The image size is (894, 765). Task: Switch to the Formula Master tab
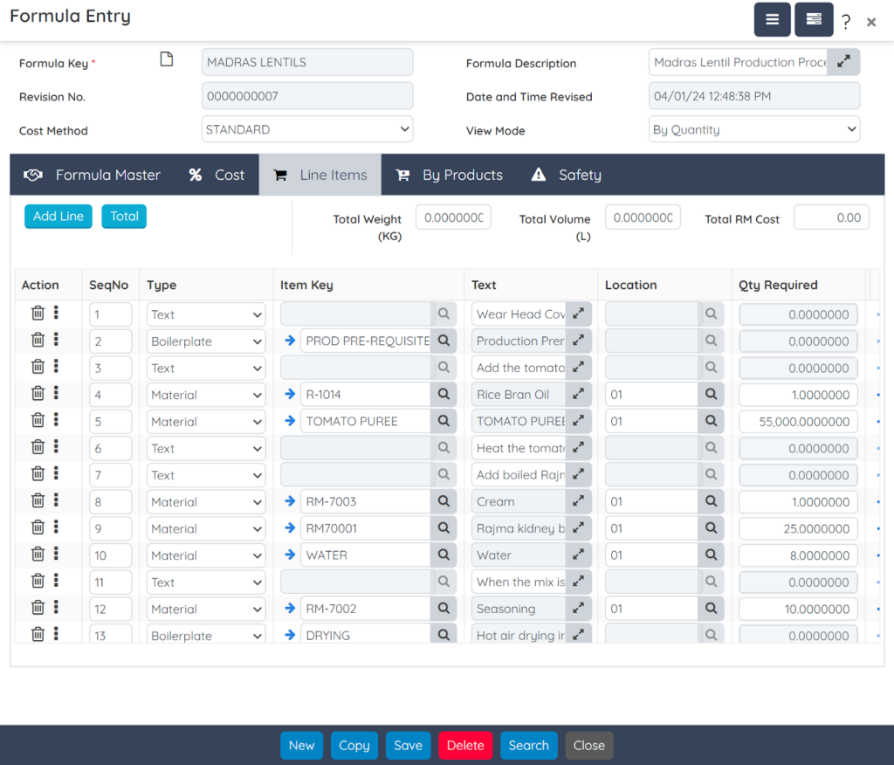(92, 175)
